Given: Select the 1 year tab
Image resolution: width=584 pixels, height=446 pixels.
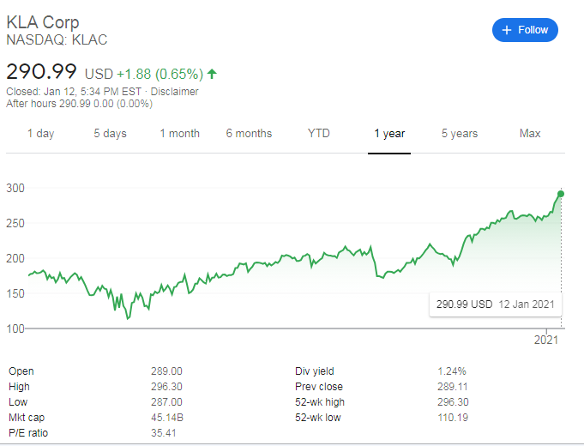Looking at the screenshot, I should [389, 134].
